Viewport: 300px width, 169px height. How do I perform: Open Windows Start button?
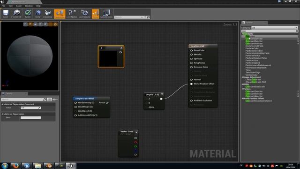5,166
